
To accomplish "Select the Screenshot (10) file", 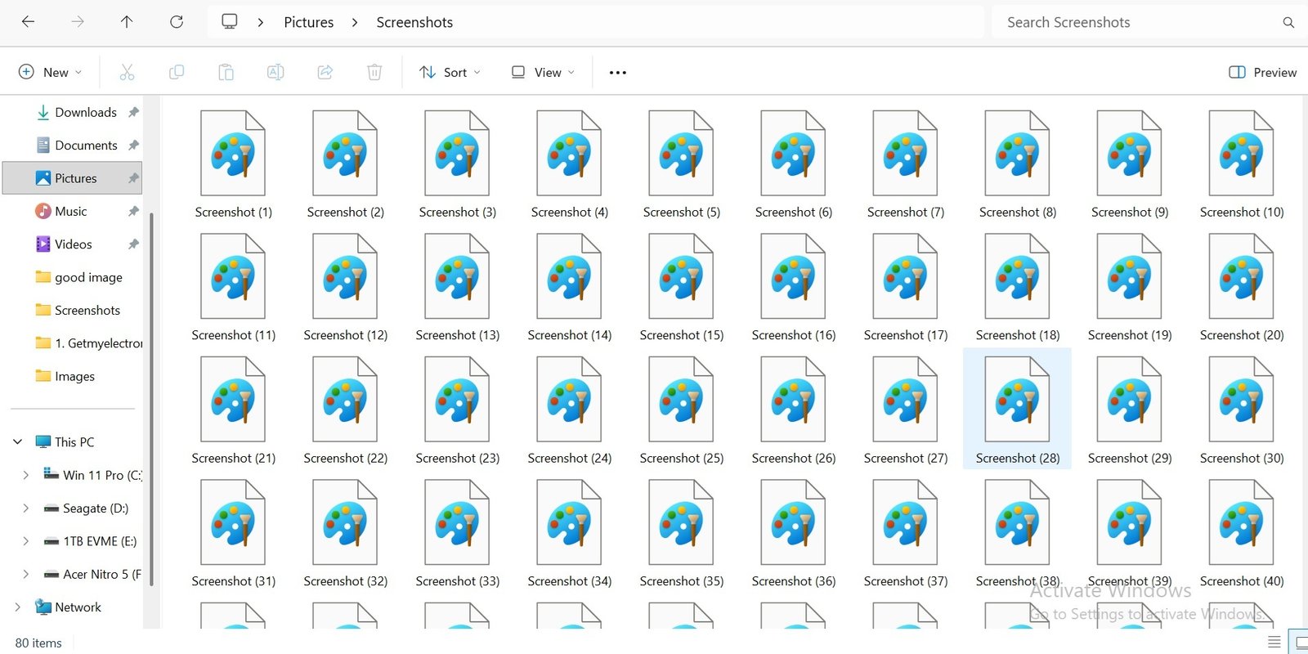I will [x=1241, y=164].
